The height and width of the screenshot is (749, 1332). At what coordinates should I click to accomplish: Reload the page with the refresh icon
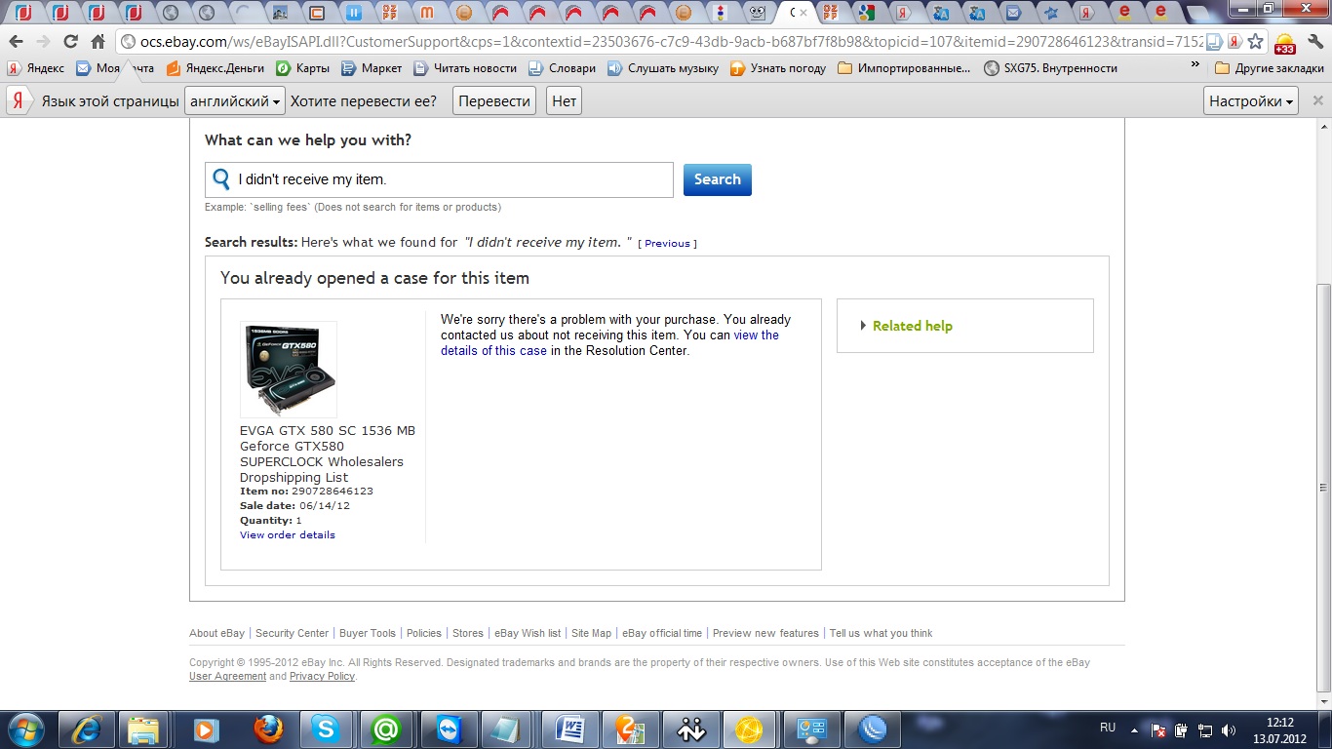pos(70,42)
